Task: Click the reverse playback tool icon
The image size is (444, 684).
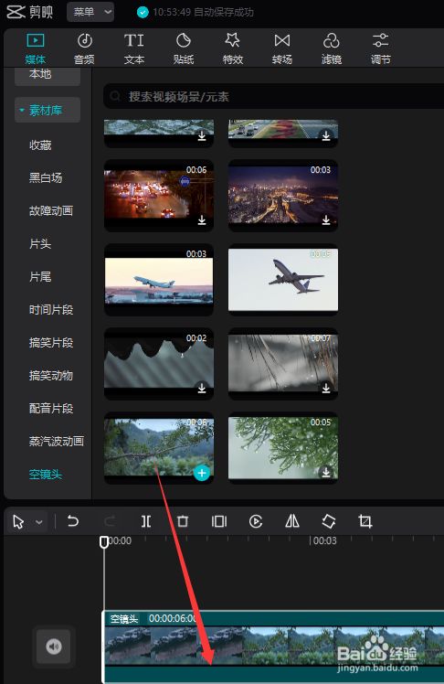Action: (256, 521)
